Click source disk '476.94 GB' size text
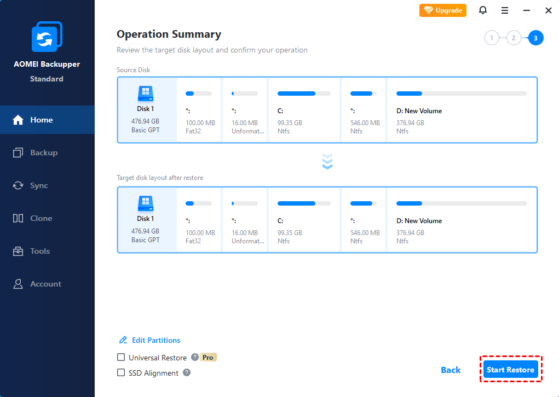Screen dimensions: 559x397 click(x=145, y=121)
